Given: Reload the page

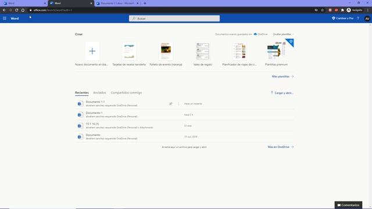Looking at the screenshot, I should coord(17,10).
